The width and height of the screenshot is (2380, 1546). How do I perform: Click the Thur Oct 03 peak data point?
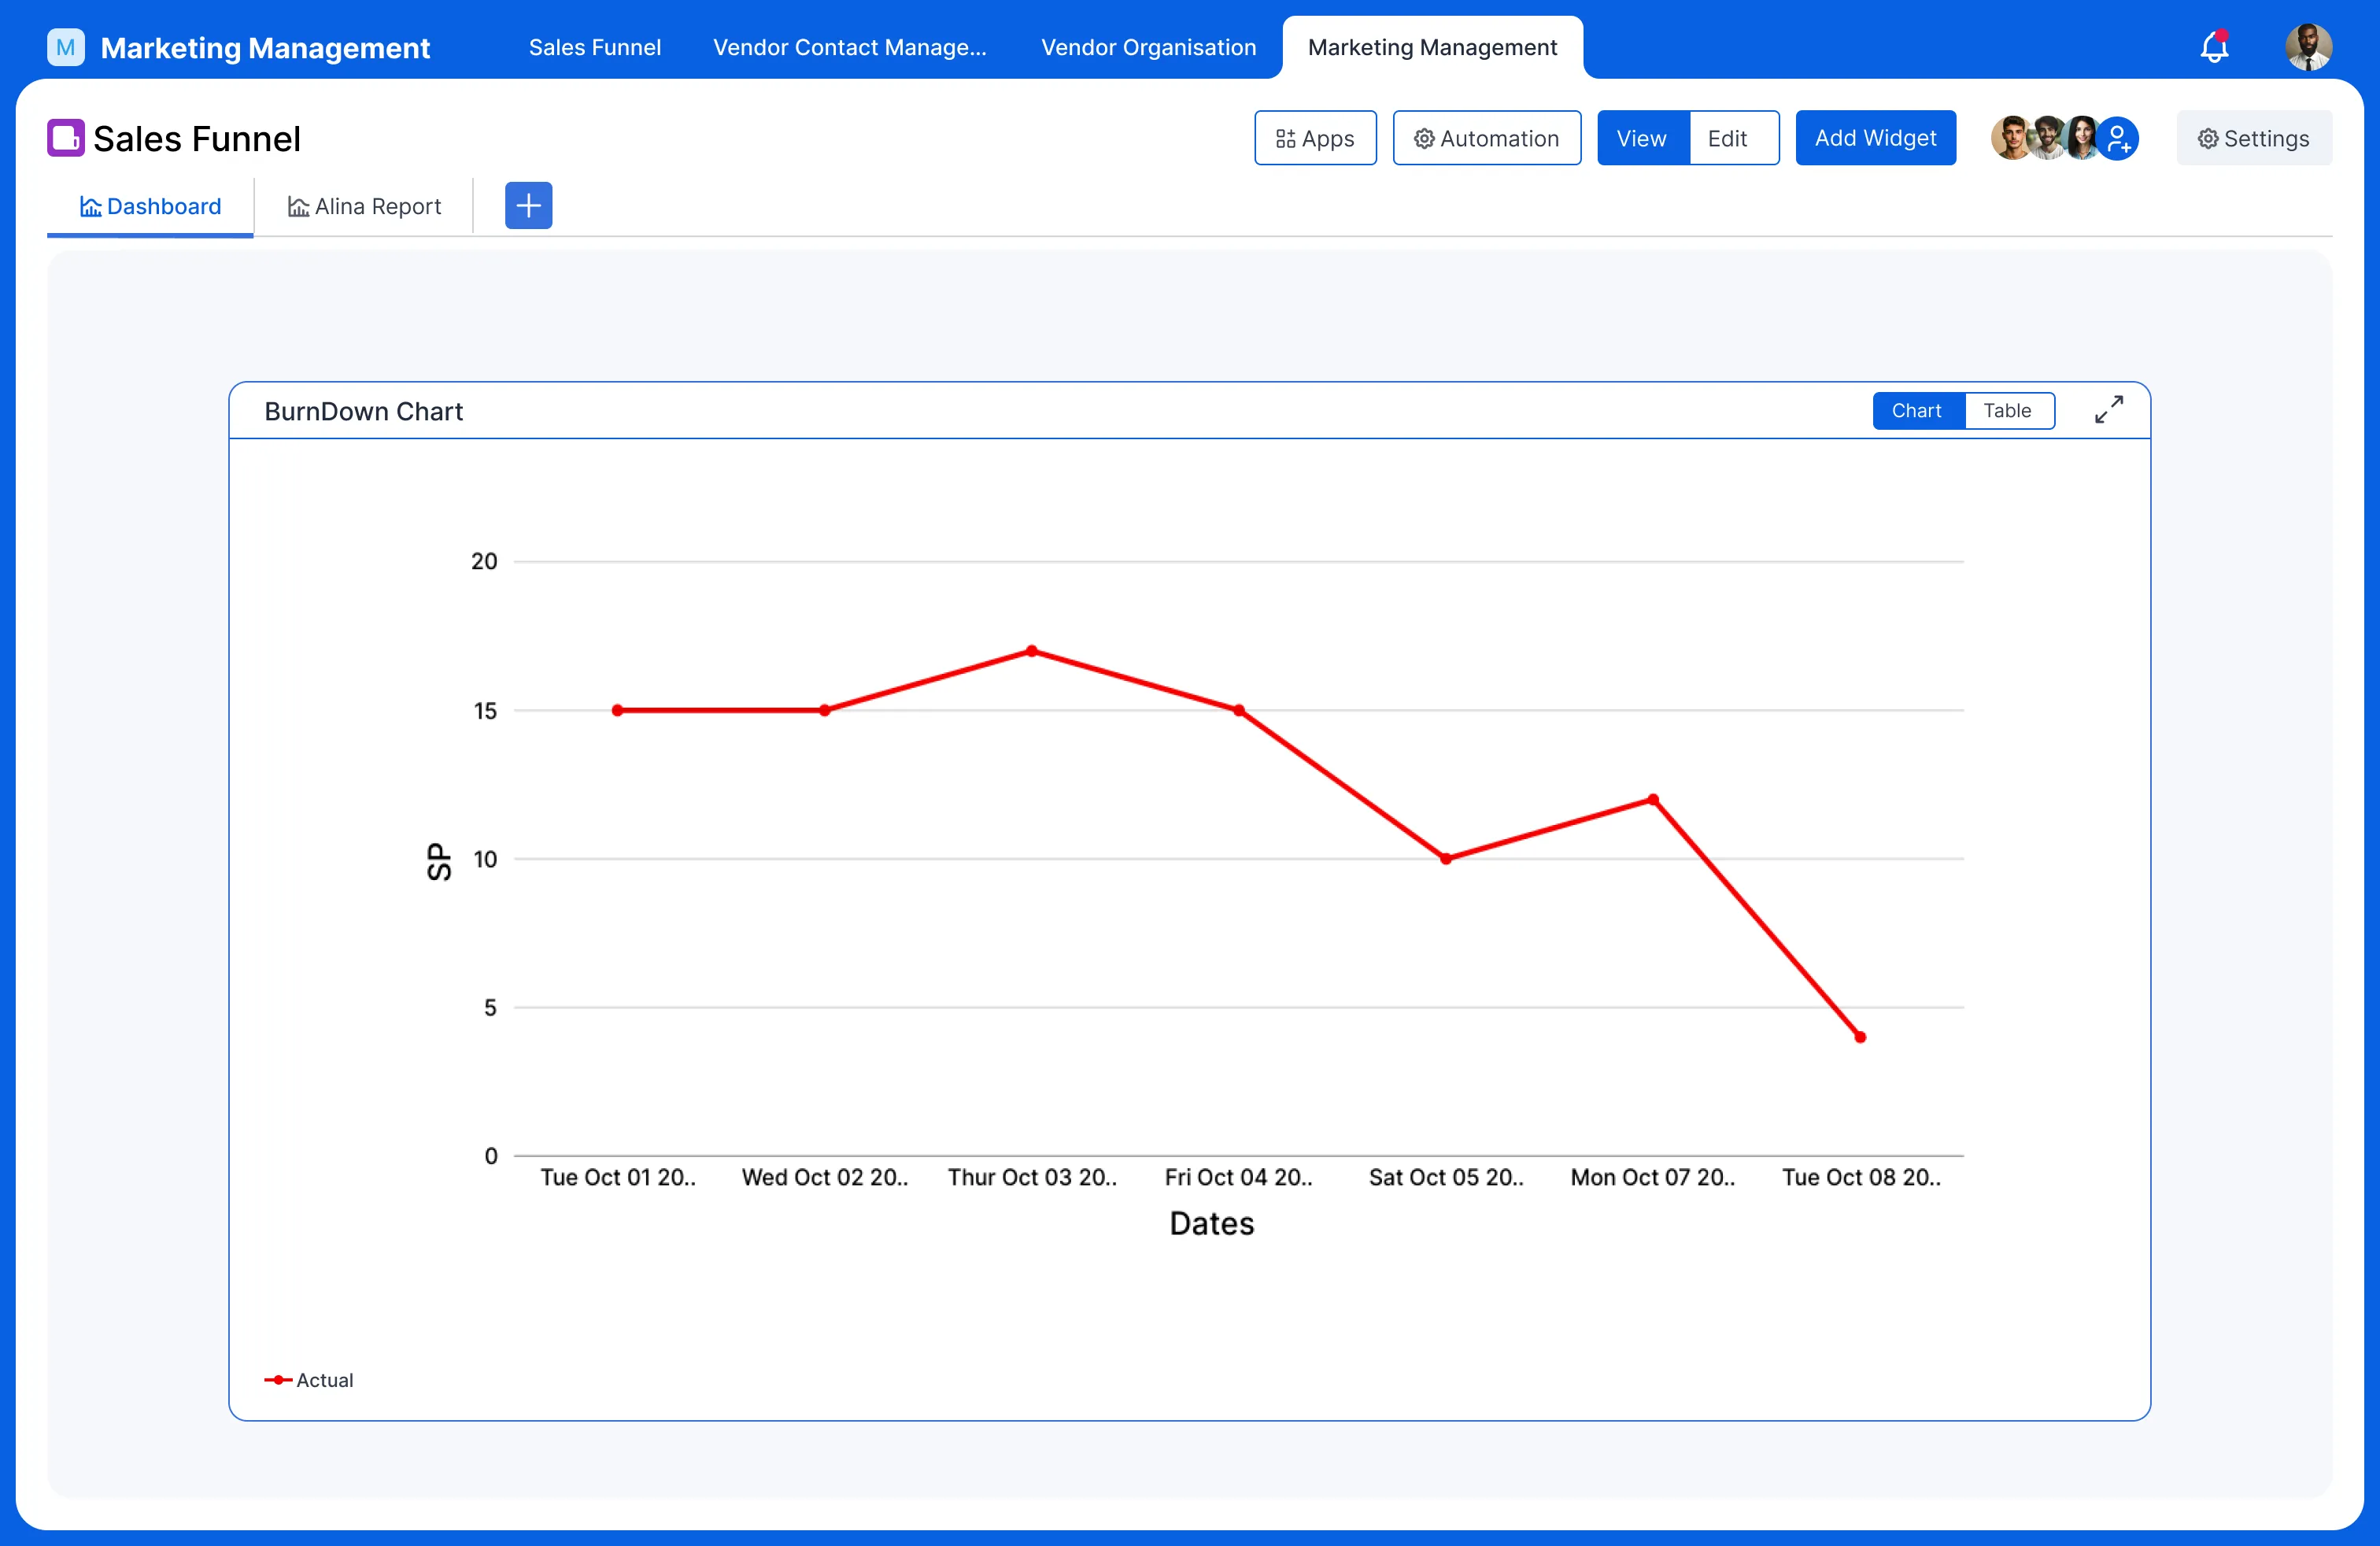[1032, 651]
